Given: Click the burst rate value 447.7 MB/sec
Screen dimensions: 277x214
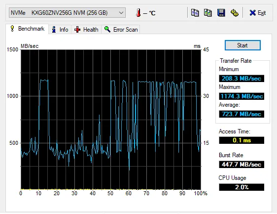Looking at the screenshot, I should (x=242, y=165).
